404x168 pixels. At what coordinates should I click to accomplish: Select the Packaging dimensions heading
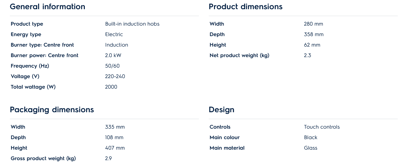coord(52,110)
